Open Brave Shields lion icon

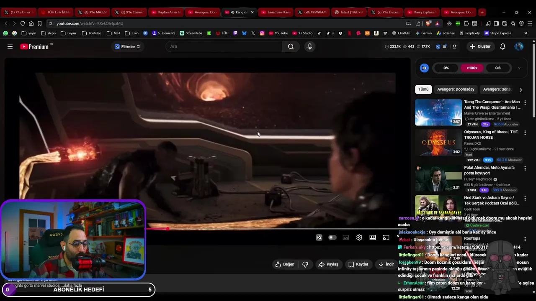428,23
